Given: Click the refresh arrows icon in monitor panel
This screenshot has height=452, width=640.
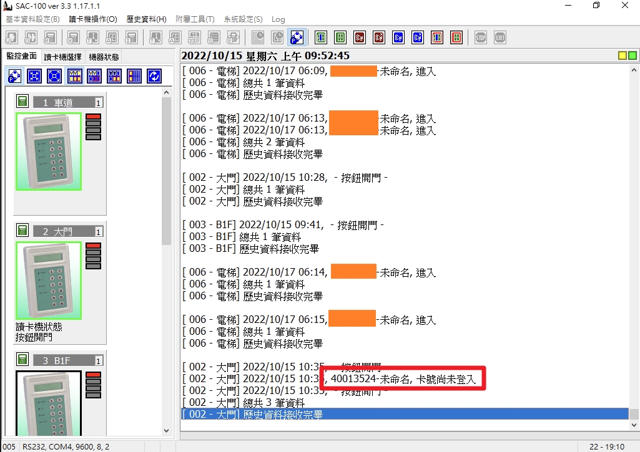Looking at the screenshot, I should 154,76.
